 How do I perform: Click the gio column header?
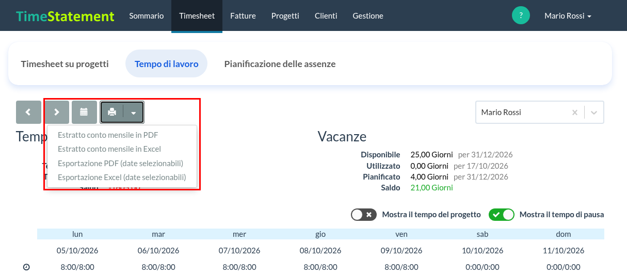point(320,234)
